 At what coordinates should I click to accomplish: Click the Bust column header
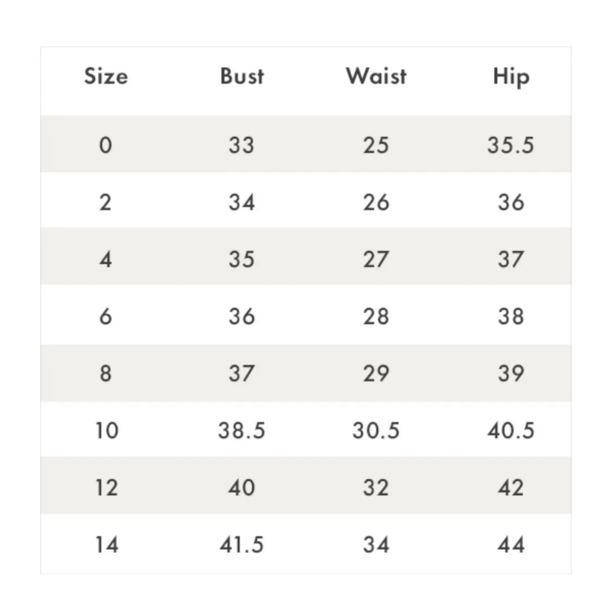242,76
